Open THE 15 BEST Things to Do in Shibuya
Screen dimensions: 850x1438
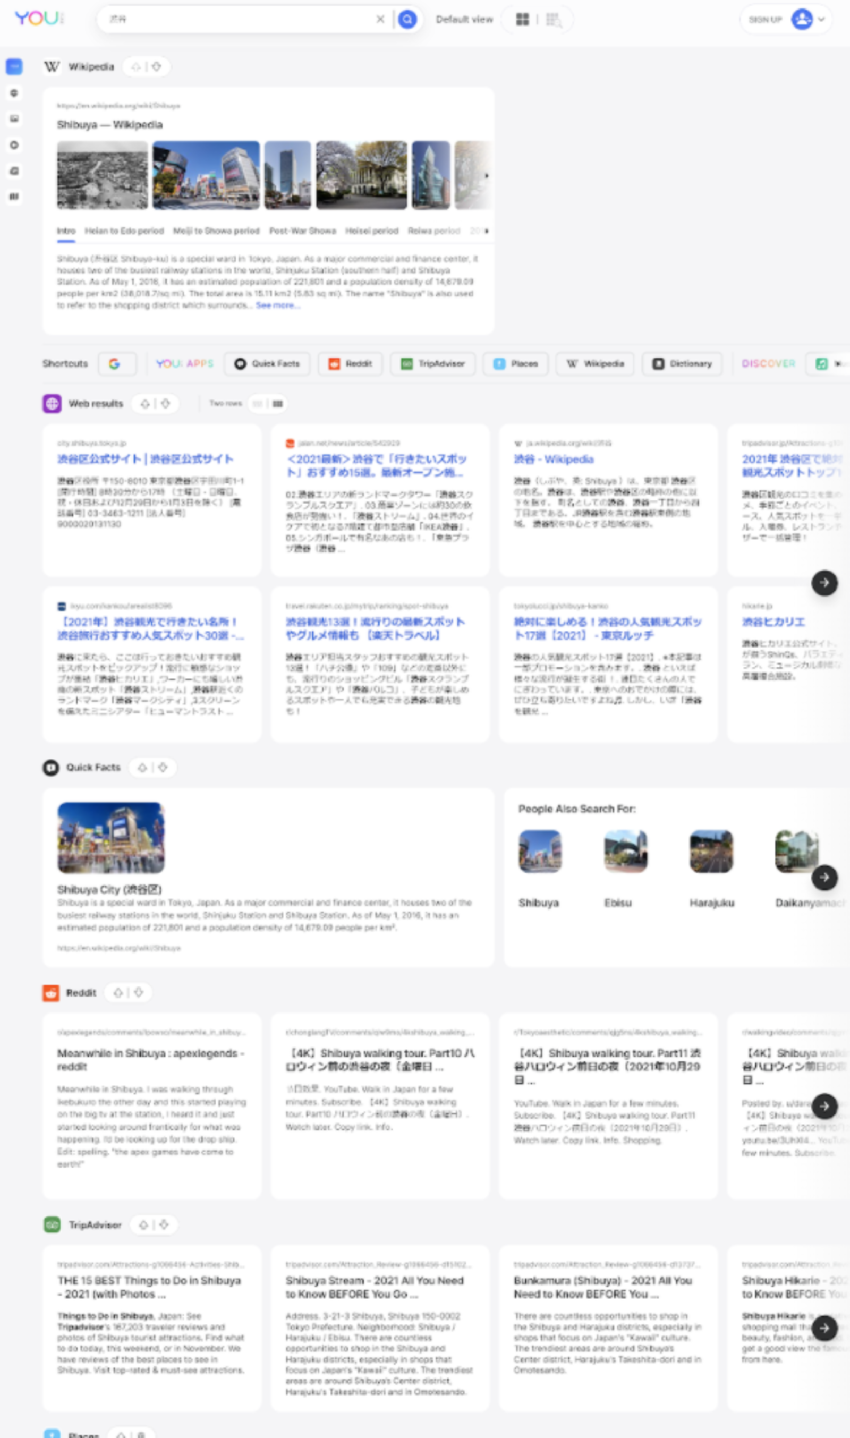[x=149, y=1287]
